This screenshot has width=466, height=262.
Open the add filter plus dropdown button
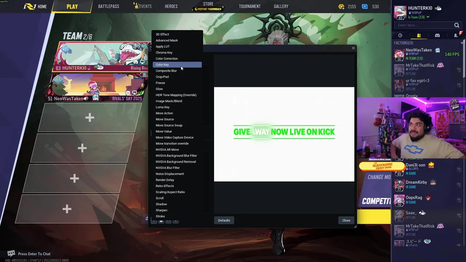tap(154, 221)
